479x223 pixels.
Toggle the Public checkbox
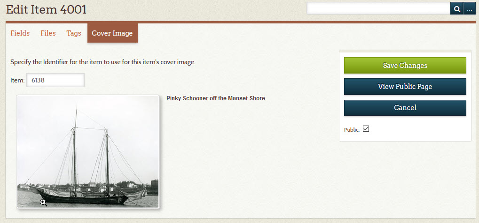point(366,129)
